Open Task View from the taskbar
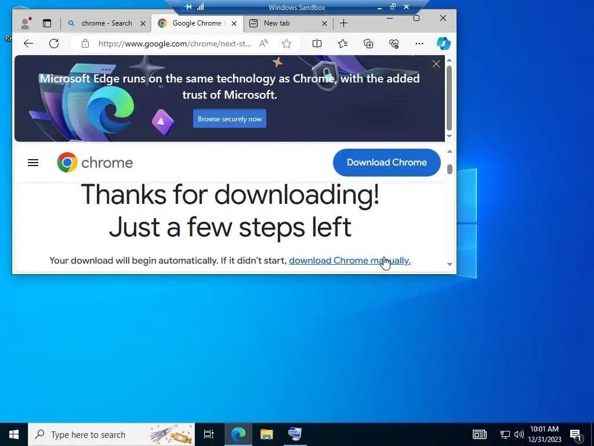Screen dimensions: 594x446 (209, 434)
